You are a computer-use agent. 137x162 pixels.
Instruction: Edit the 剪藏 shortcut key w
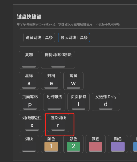tap(73, 84)
